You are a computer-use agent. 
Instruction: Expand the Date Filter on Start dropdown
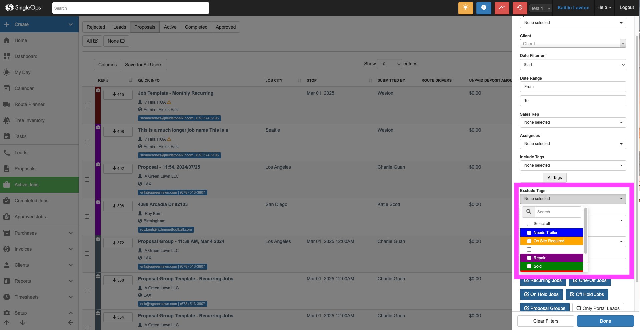coord(573,65)
